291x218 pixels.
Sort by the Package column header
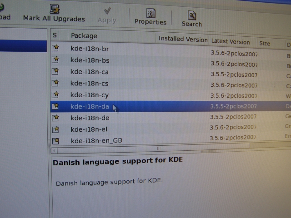pyautogui.click(x=112, y=36)
